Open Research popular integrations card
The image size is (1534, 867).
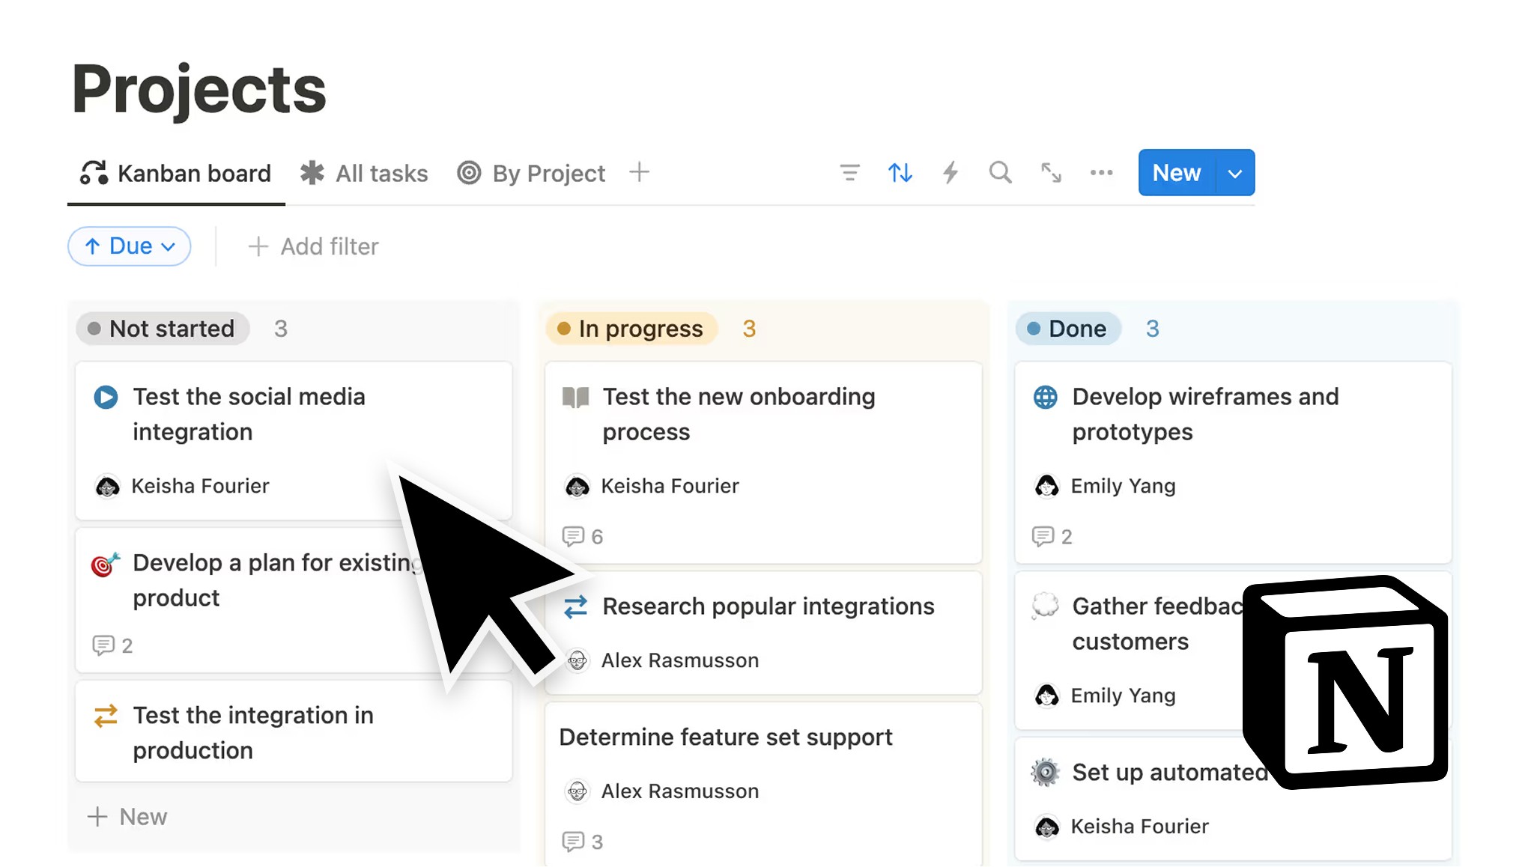(768, 606)
